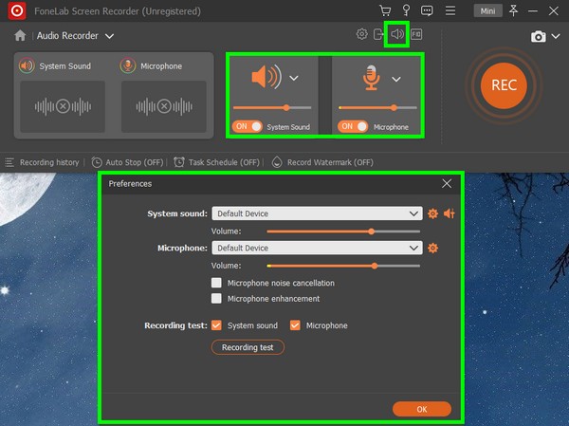
Task: Expand the arrow next to large speaker
Action: 294,78
